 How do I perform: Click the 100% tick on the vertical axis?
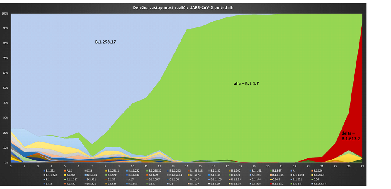[5, 13]
